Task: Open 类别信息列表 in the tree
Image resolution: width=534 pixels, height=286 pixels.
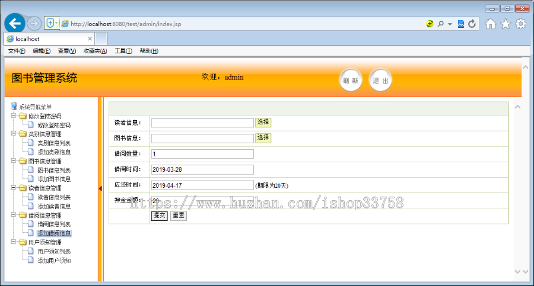Action: [x=54, y=143]
